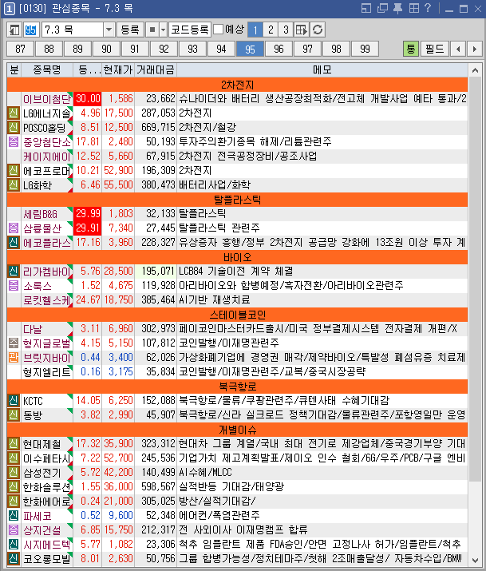Click the black square stop icon
The width and height of the screenshot is (486, 571).
coord(152,30)
